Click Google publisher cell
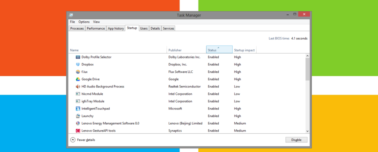The height and width of the screenshot is (152, 378). point(173,79)
